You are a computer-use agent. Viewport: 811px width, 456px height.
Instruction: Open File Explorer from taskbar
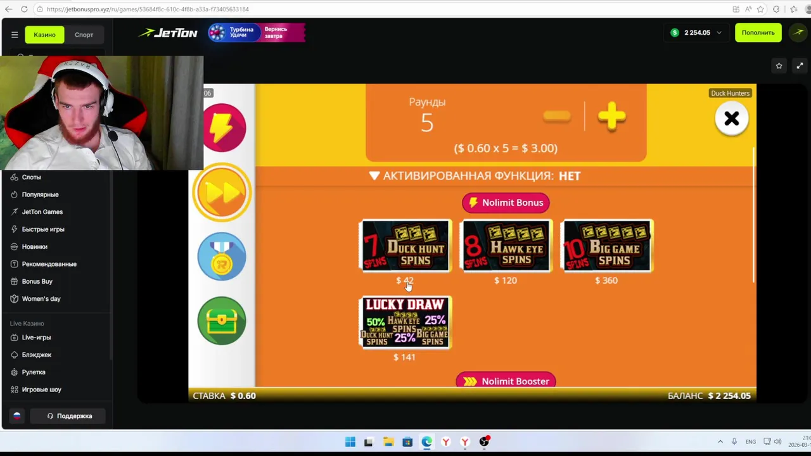point(388,442)
